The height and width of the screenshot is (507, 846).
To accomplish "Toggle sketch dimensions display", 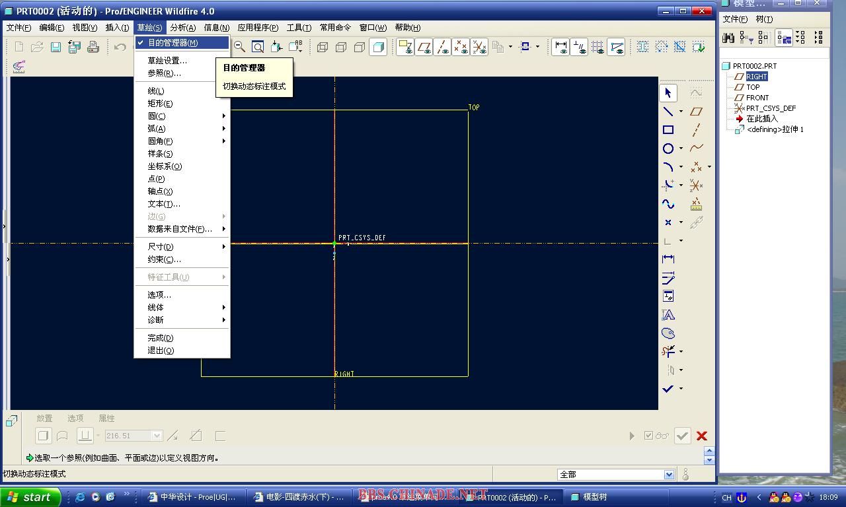I will (560, 47).
